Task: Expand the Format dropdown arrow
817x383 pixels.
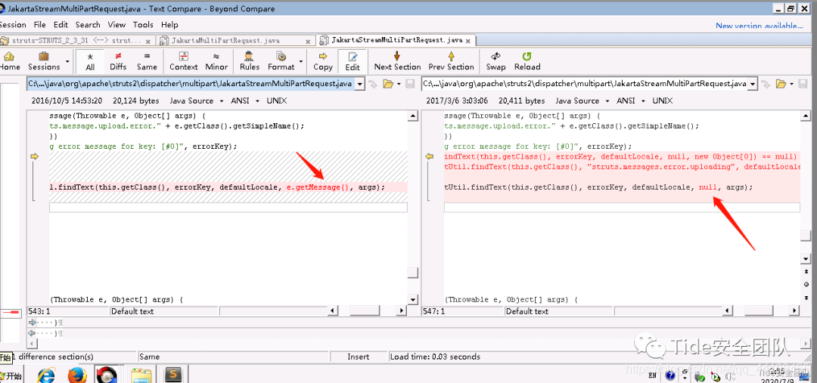Action: click(x=301, y=61)
